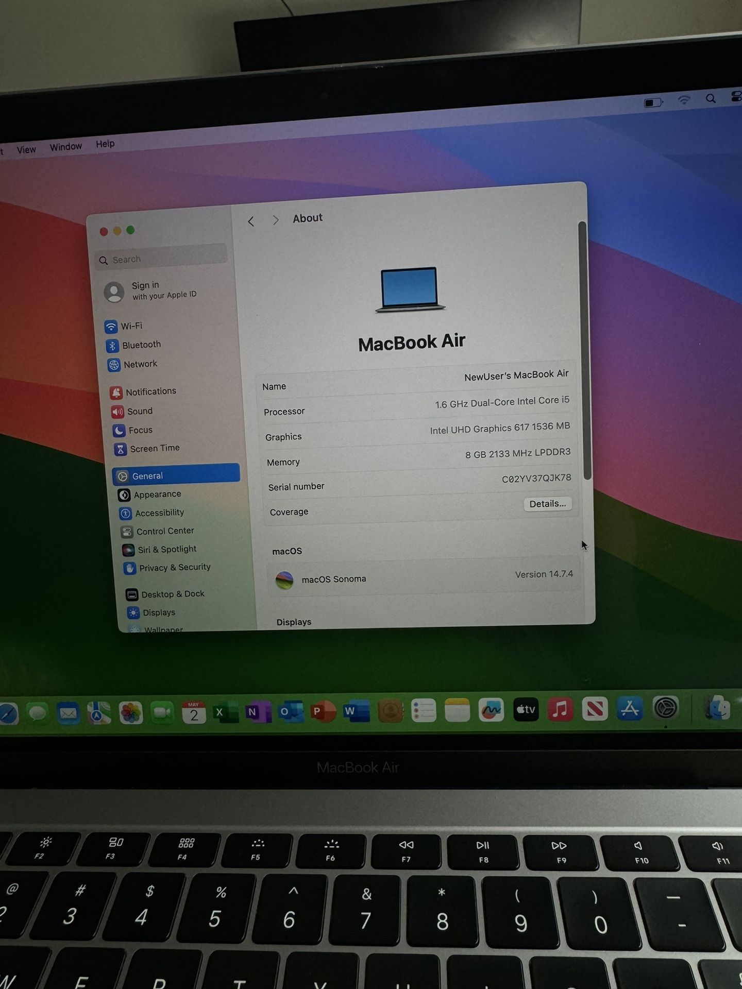Open App Store from the Dock
The image size is (742, 989).
tap(630, 708)
